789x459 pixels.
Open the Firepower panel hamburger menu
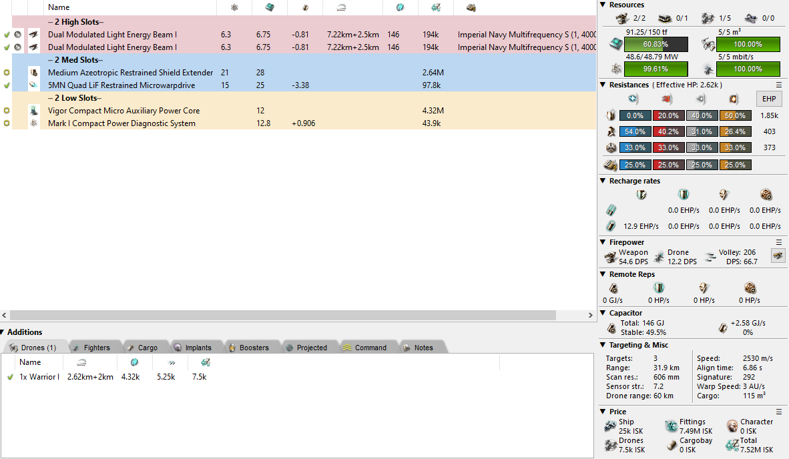(x=779, y=242)
